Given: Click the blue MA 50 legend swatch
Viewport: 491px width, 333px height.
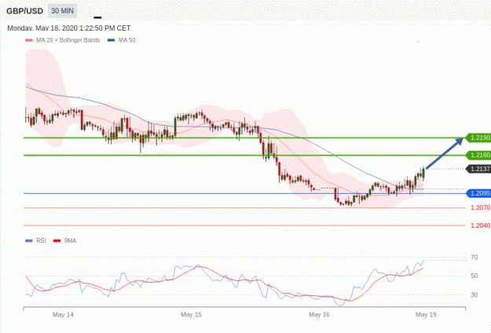Looking at the screenshot, I should click(112, 40).
